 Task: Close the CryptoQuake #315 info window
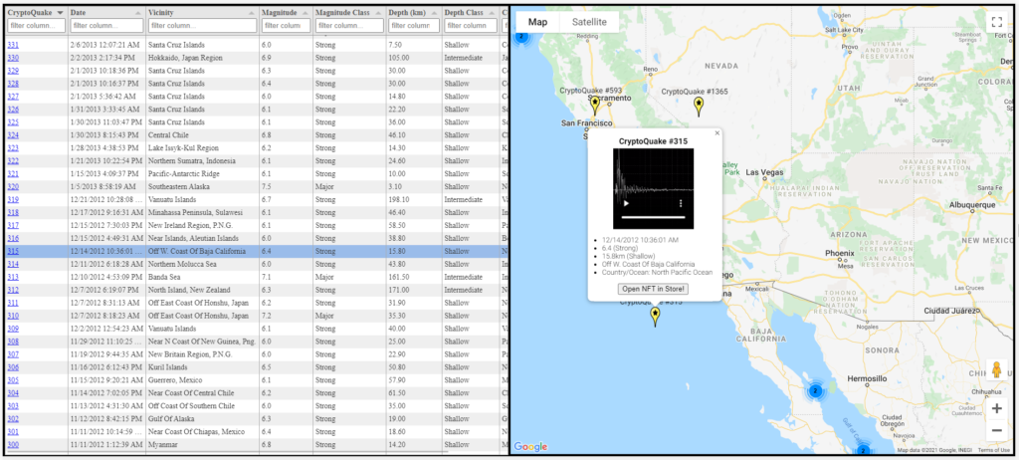[717, 132]
